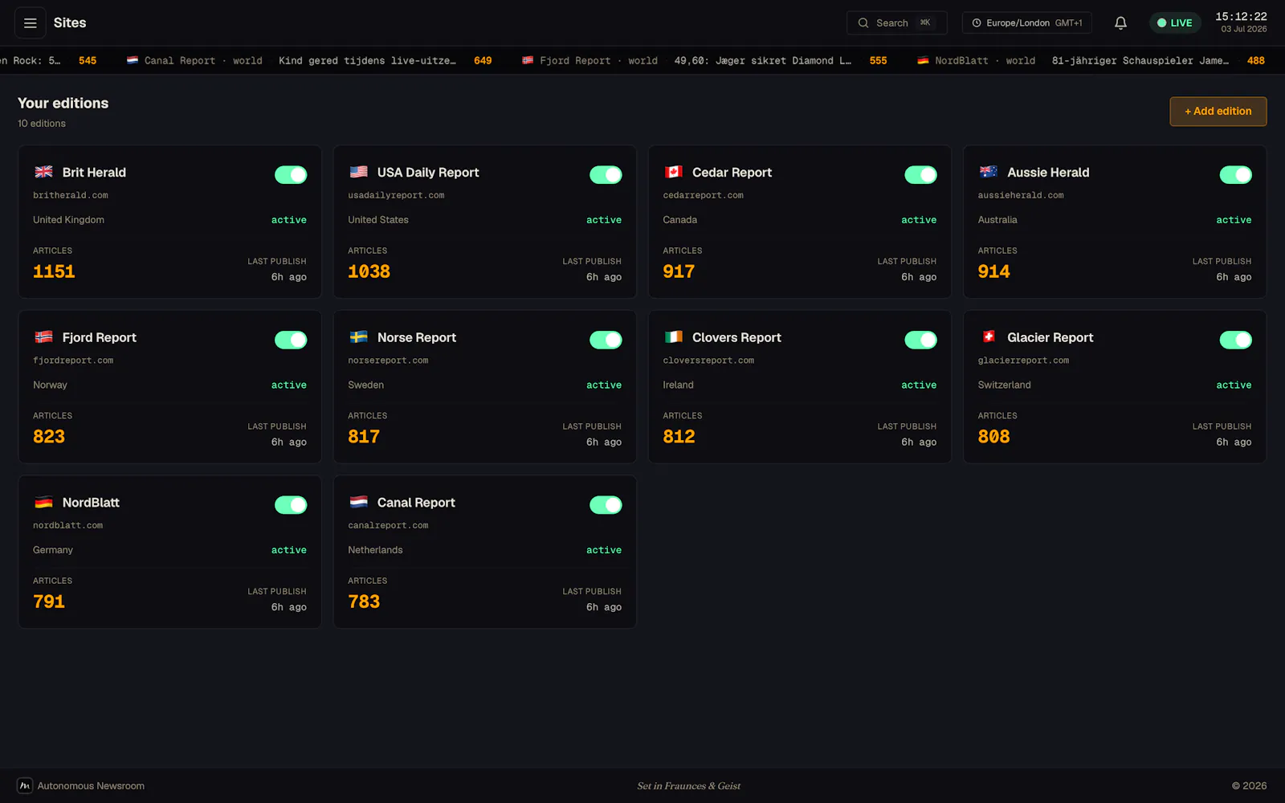Click the Norway flag on Fjord Report card
The image size is (1285, 803).
click(44, 337)
